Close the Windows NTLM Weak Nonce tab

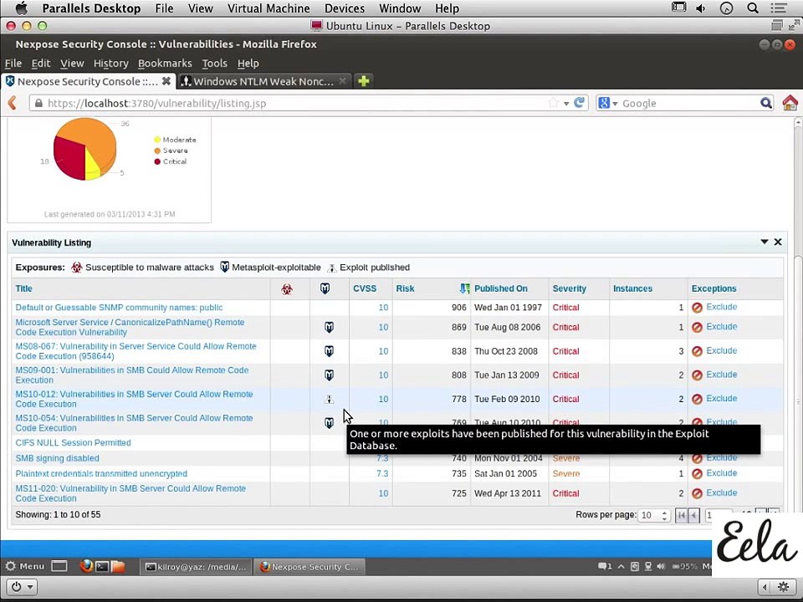click(x=343, y=81)
